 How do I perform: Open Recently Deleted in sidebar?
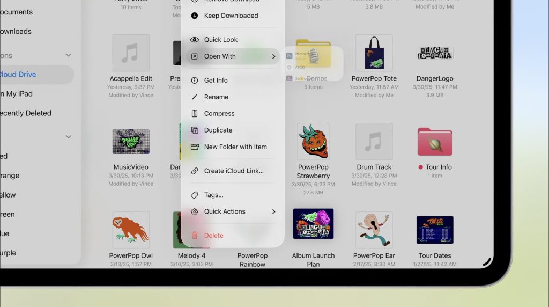[25, 113]
